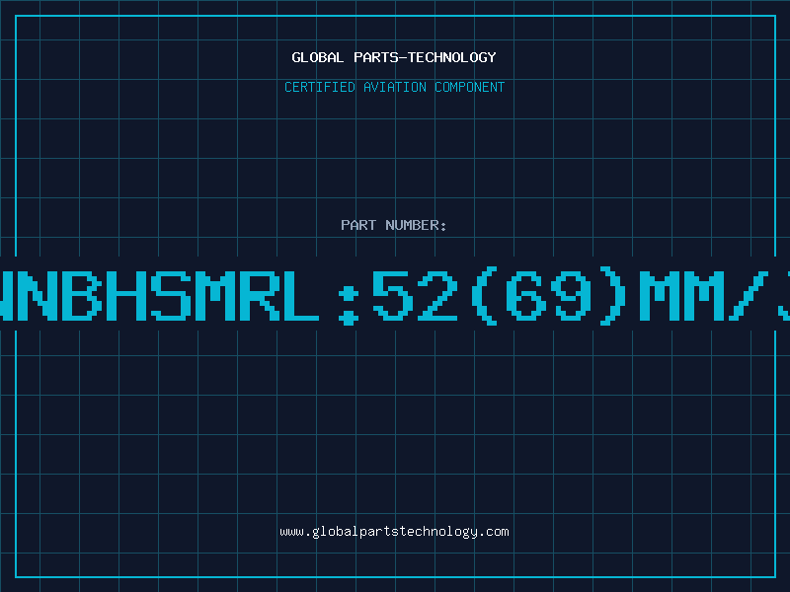Image resolution: width=790 pixels, height=592 pixels.
Task: Select the word CERTIFIED in the subtitle
Action: (x=320, y=87)
